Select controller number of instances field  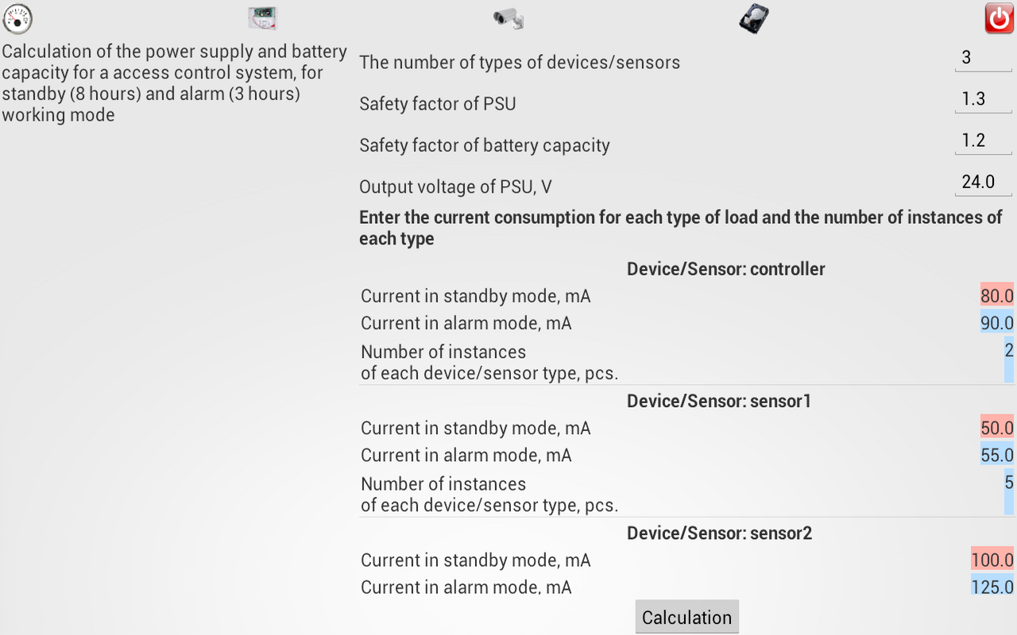pyautogui.click(x=1008, y=360)
